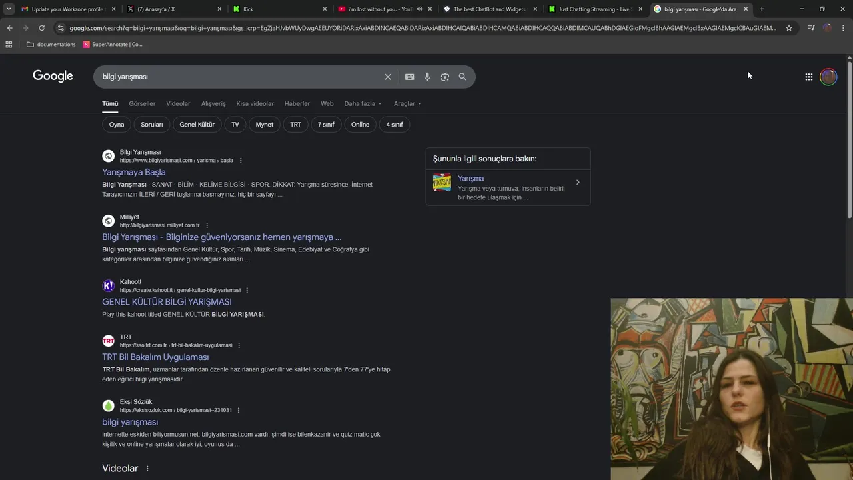Filter by the TRT chip
Viewport: 853px width, 480px height.
pyautogui.click(x=295, y=125)
